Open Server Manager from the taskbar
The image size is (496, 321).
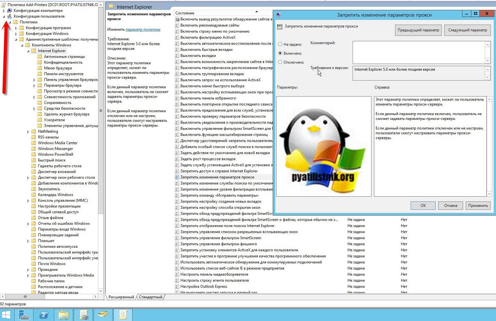(24, 315)
